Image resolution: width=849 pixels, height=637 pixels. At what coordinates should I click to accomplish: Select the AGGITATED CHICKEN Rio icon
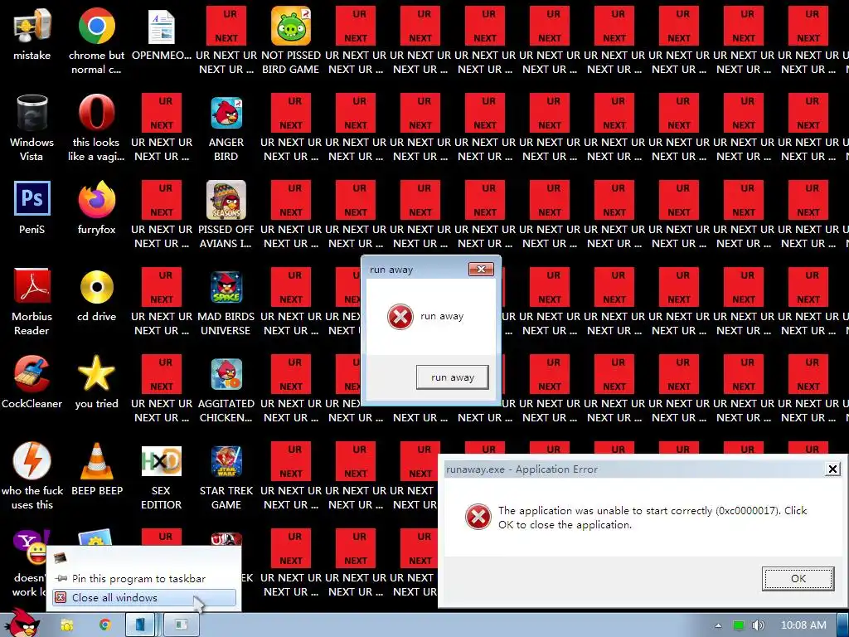[x=226, y=374]
